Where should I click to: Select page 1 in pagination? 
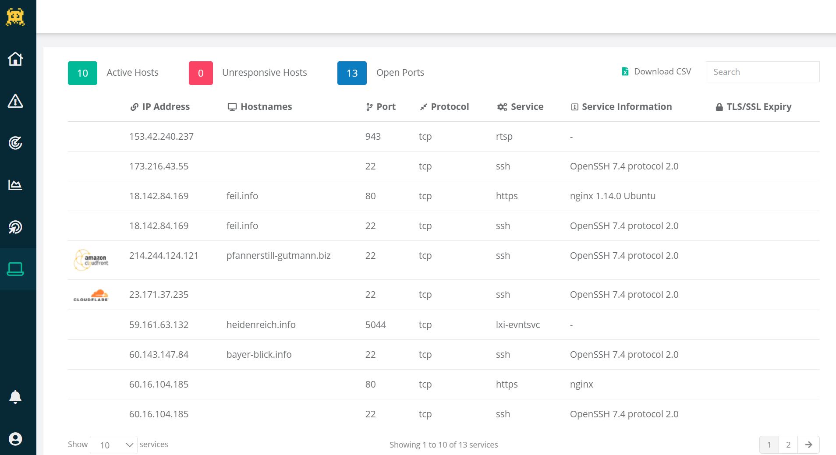[x=769, y=445]
